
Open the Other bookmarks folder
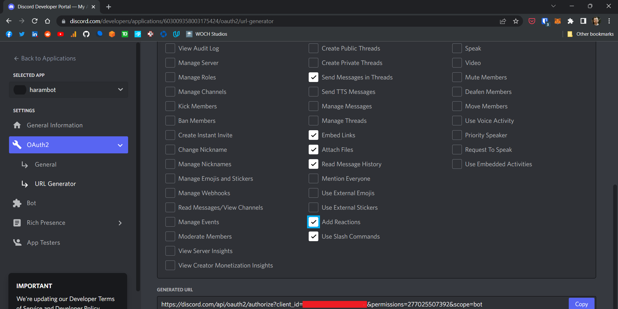coord(590,34)
